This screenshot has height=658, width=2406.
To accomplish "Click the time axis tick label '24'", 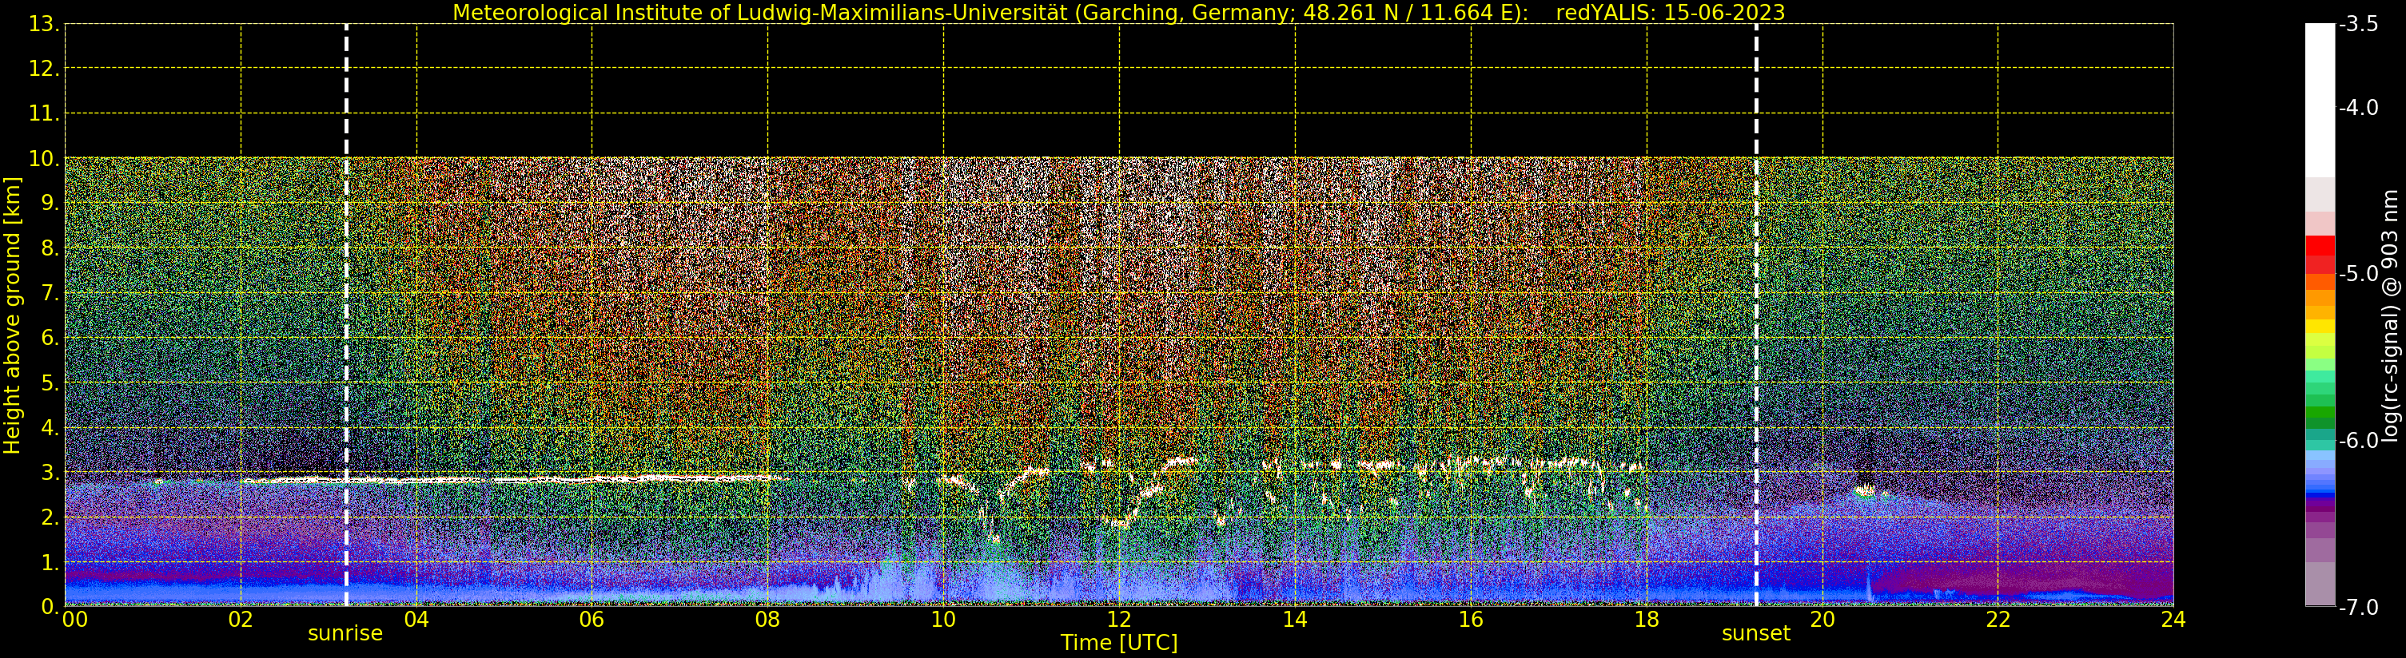I will tap(2173, 620).
